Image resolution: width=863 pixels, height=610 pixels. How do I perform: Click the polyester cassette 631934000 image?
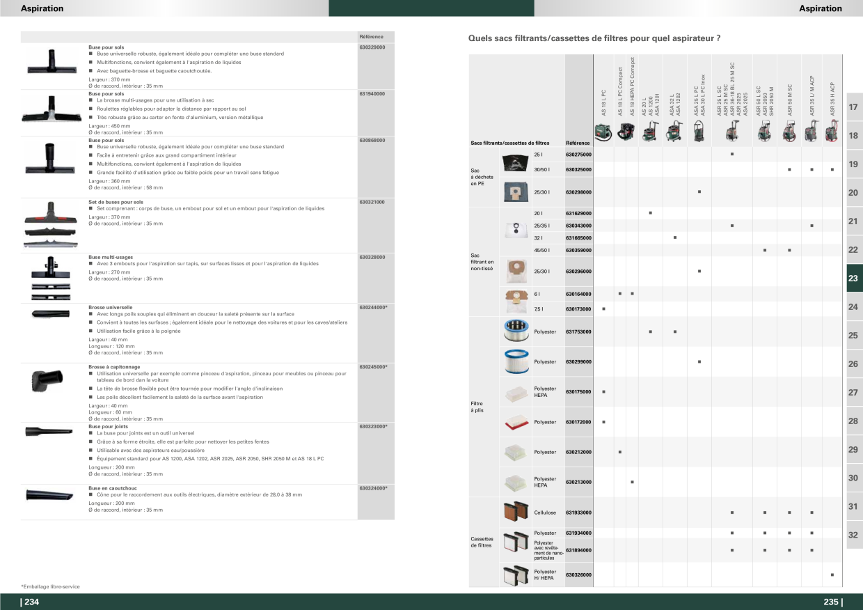(x=516, y=542)
